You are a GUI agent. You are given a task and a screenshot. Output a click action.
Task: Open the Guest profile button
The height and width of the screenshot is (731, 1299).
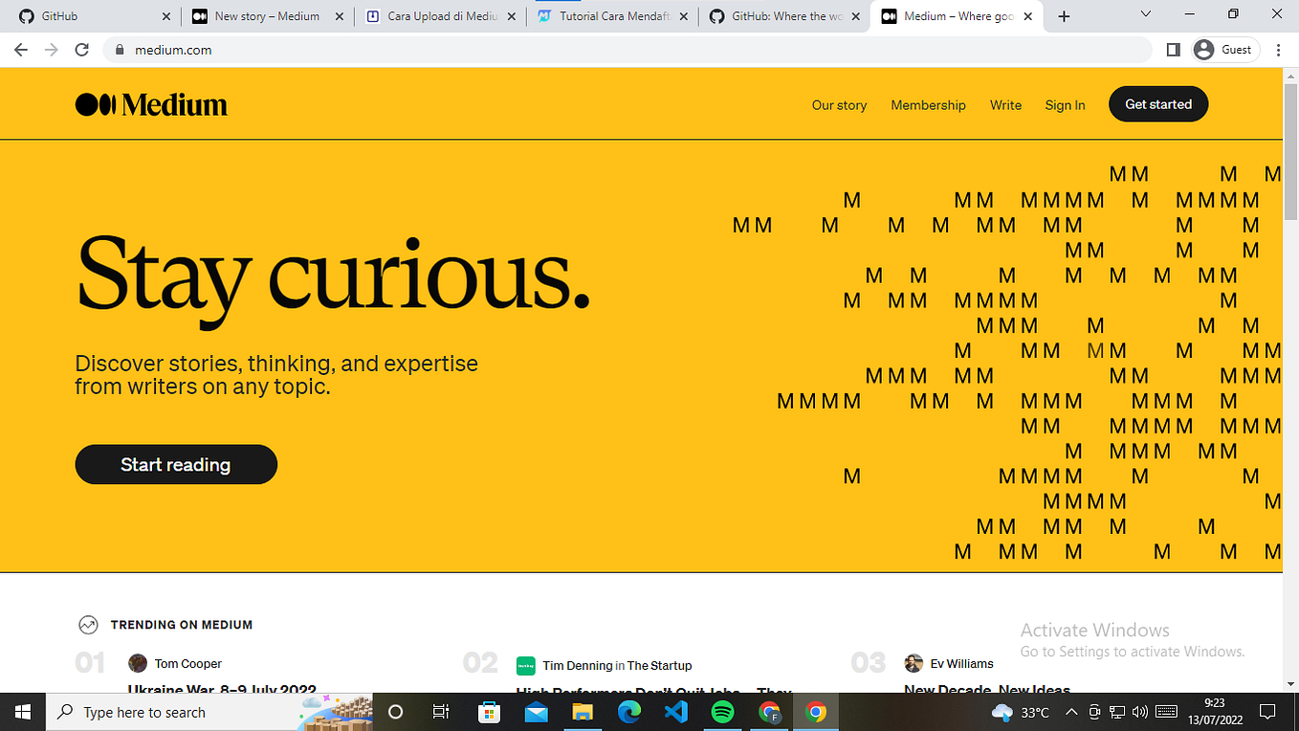(x=1223, y=50)
